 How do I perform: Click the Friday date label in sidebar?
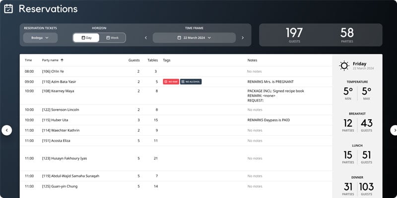pyautogui.click(x=359, y=64)
